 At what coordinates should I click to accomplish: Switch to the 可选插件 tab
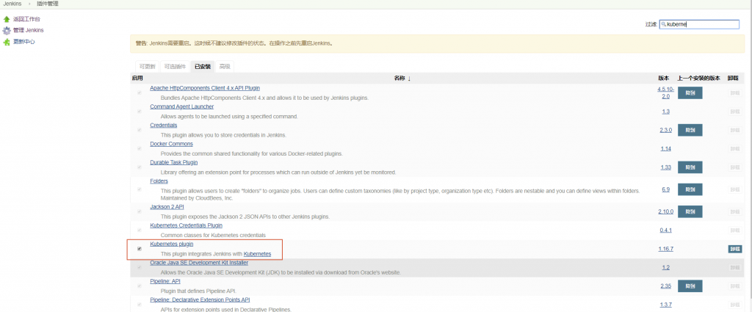point(175,67)
